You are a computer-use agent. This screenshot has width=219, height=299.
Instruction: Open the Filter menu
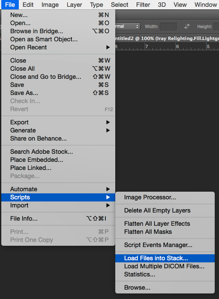coord(143,5)
